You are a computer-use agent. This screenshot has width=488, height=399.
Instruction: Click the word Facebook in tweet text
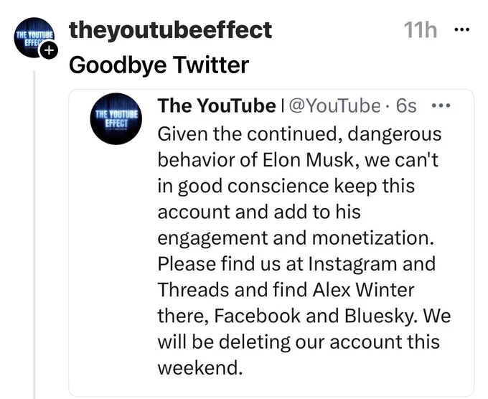point(258,316)
